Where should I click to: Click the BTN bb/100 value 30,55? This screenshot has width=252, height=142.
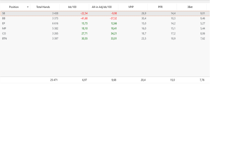pos(85,39)
